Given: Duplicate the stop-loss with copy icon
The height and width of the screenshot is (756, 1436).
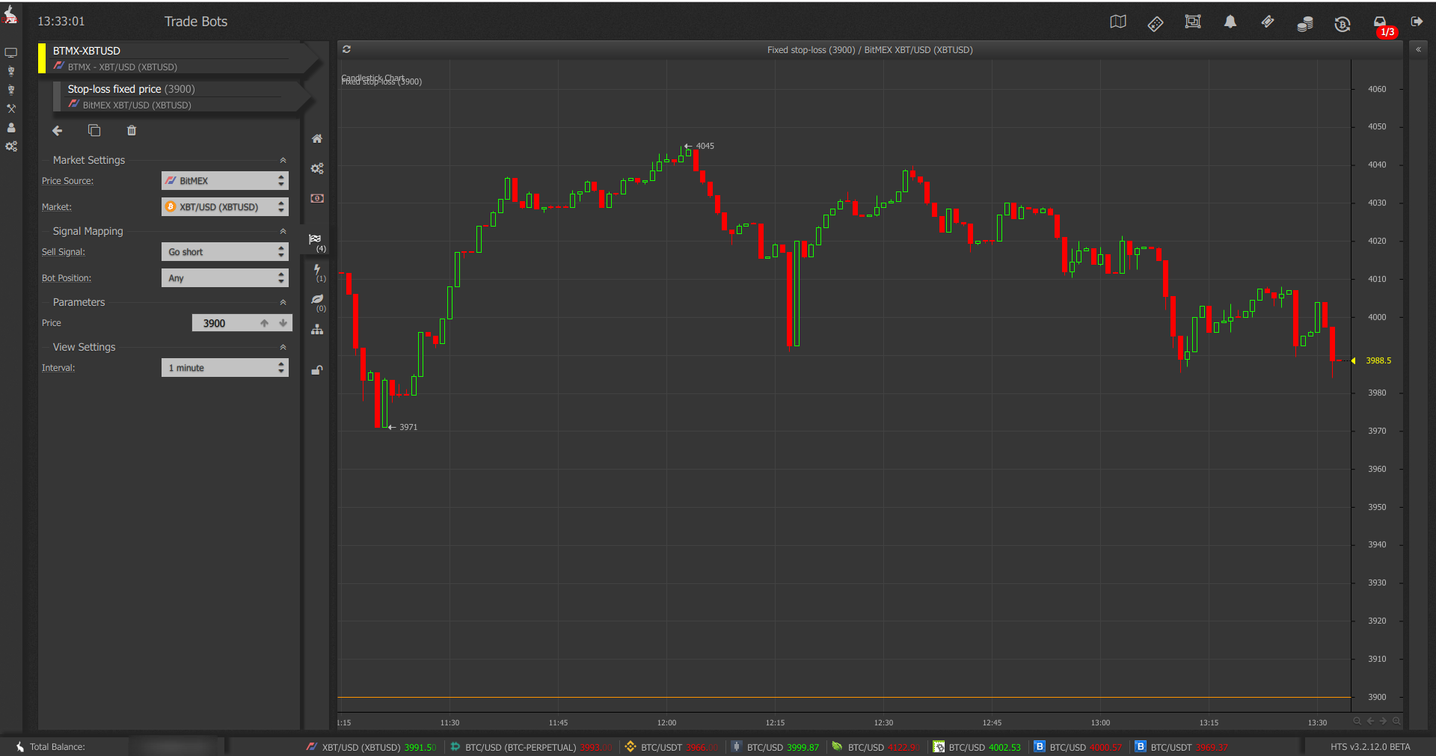Looking at the screenshot, I should tap(94, 130).
